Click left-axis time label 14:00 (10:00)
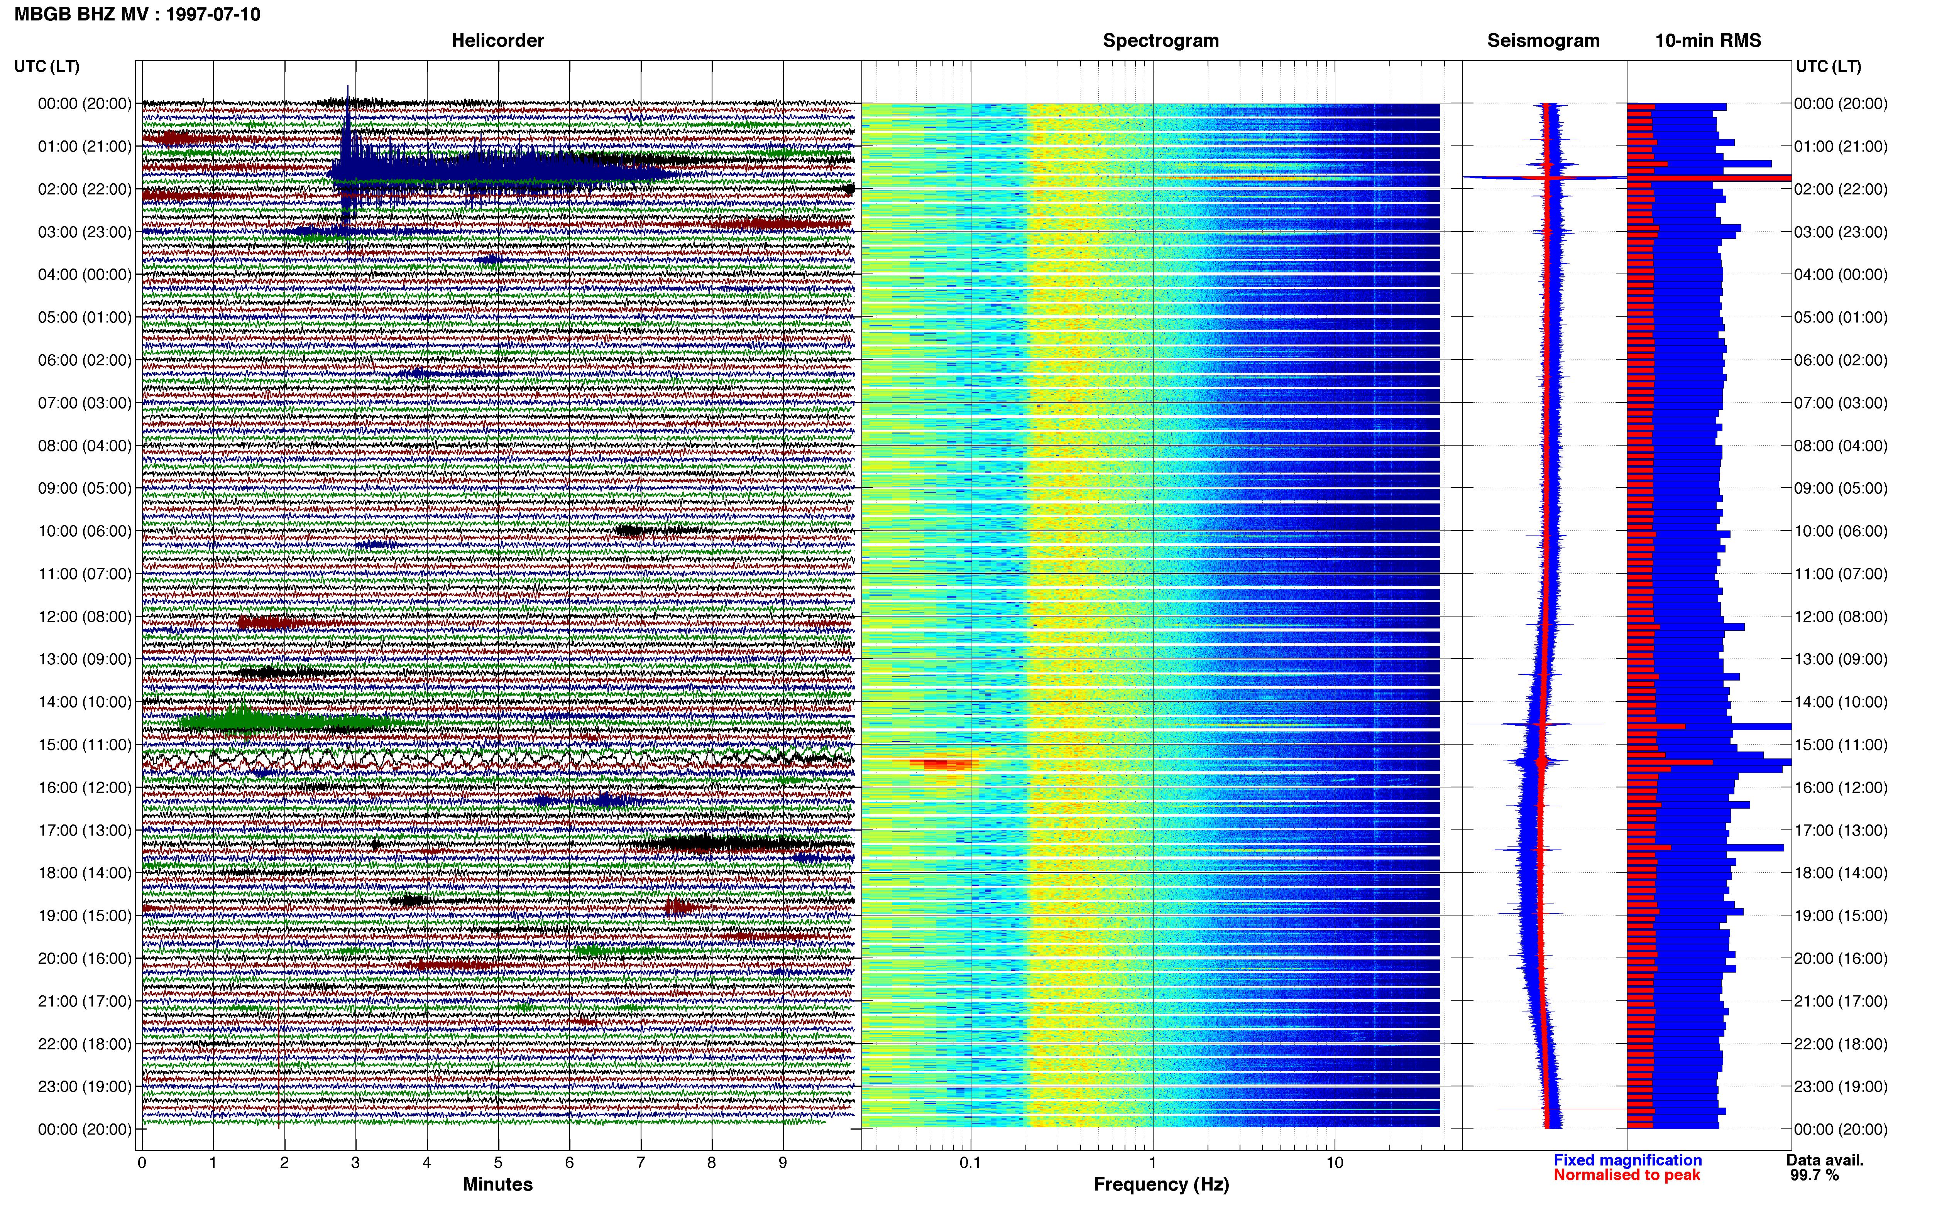This screenshot has height=1211, width=1937. 85,702
